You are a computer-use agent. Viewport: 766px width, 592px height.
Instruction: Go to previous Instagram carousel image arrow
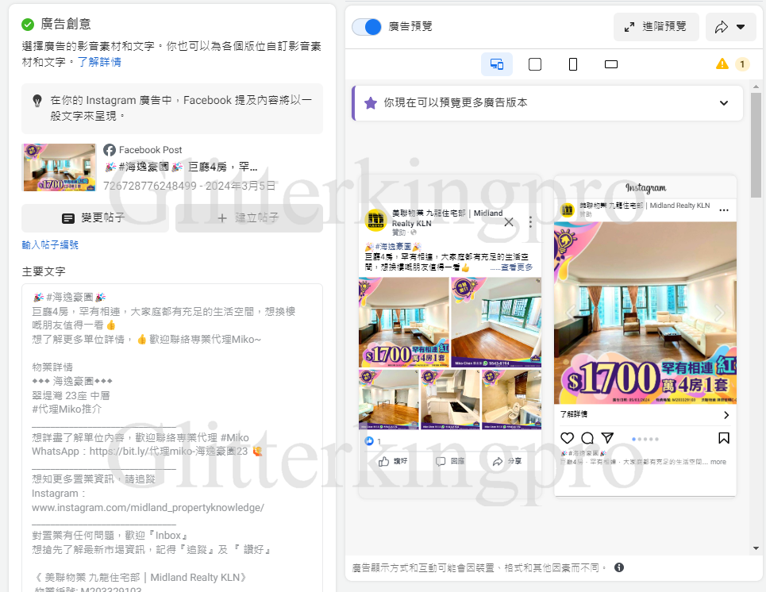571,313
